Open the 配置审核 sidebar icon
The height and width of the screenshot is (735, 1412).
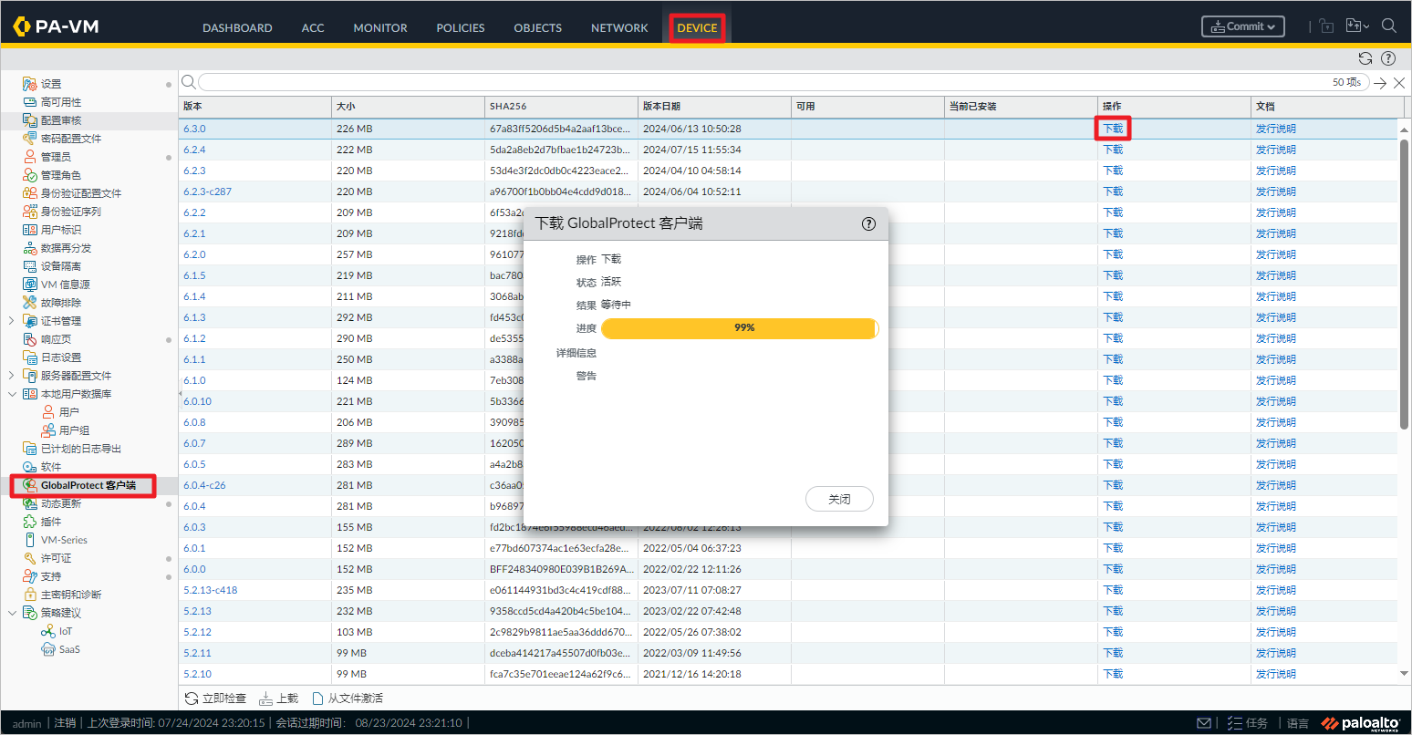point(30,120)
